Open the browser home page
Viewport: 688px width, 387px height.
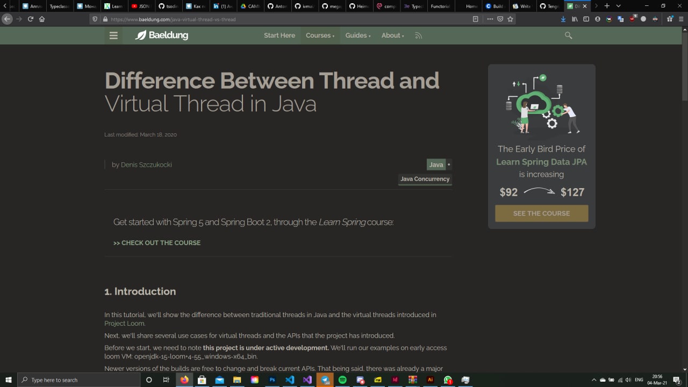point(42,19)
